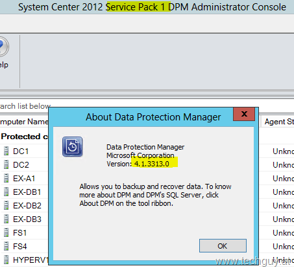
Task: Collapse the Protected computers group header
Action: [x=24, y=137]
